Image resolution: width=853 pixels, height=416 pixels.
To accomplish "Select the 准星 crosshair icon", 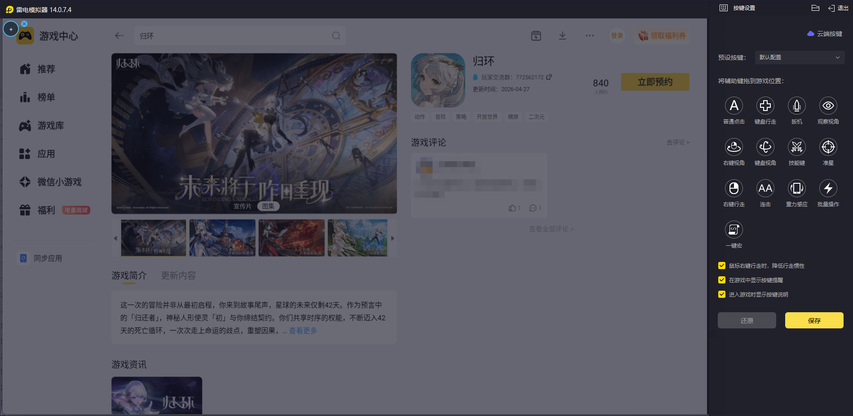I will click(x=828, y=147).
